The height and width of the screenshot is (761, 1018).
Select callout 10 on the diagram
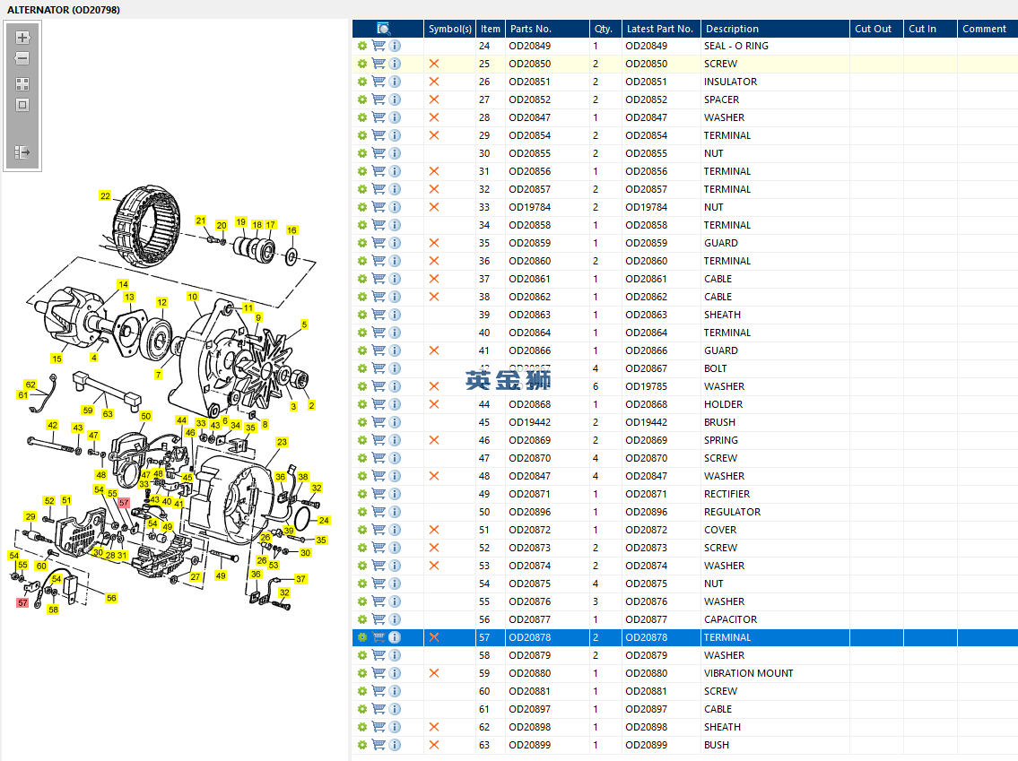pyautogui.click(x=192, y=297)
